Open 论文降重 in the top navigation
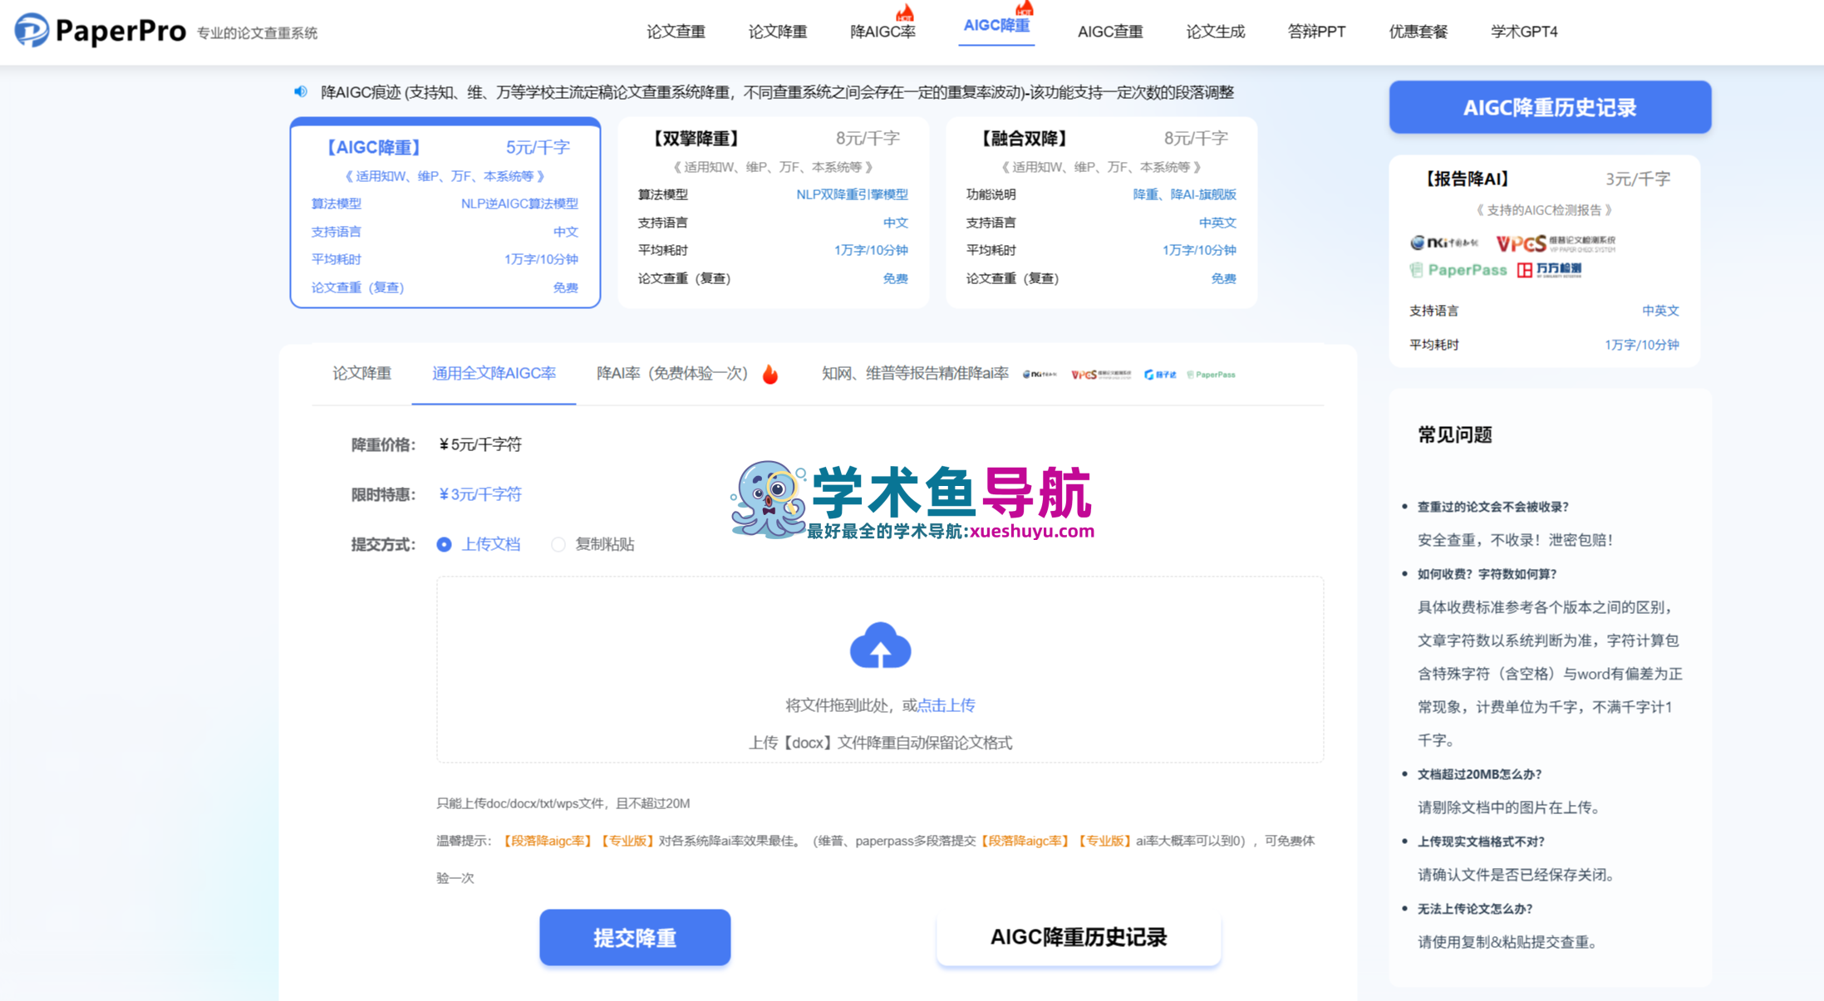The height and width of the screenshot is (1001, 1824). click(778, 32)
